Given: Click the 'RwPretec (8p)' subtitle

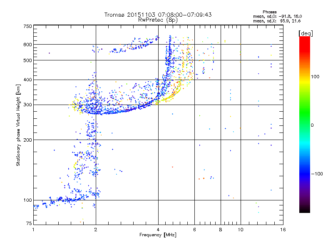Looking at the screenshot, I should pyautogui.click(x=158, y=20).
